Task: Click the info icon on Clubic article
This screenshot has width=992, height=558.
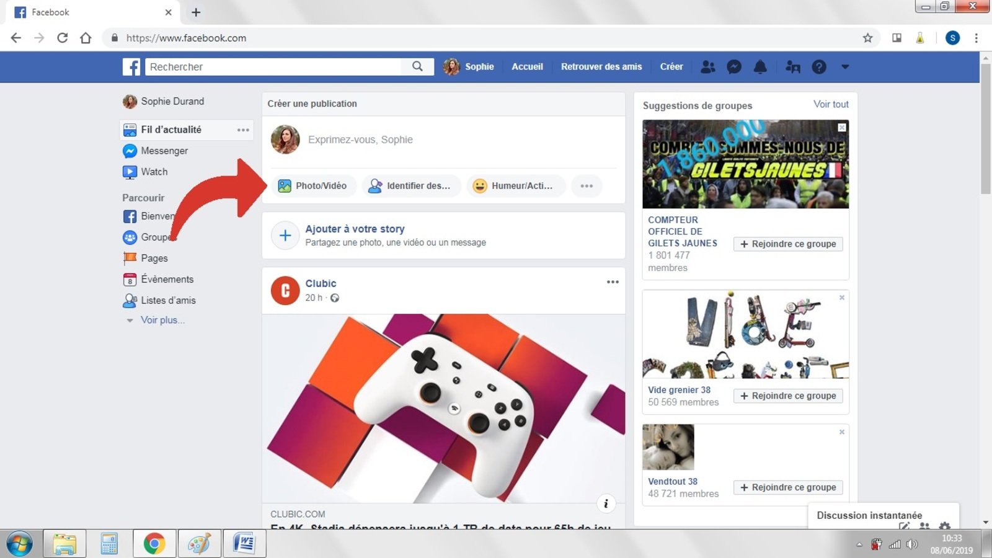Action: click(606, 503)
